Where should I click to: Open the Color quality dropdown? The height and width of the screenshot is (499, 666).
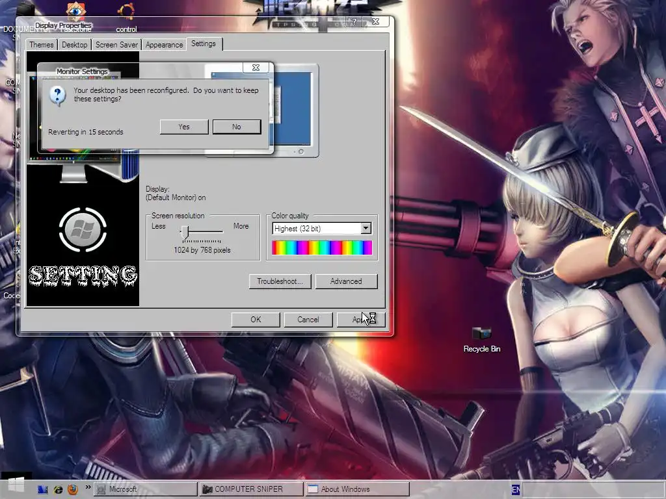pos(366,228)
